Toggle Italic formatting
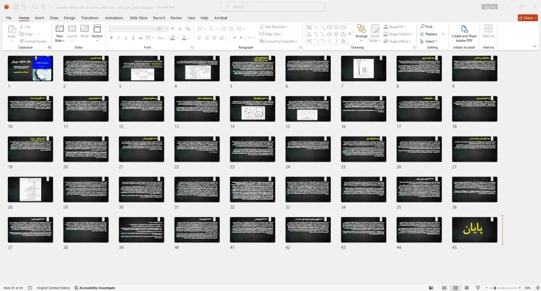Viewport: 541px width, 291px height. click(x=119, y=37)
